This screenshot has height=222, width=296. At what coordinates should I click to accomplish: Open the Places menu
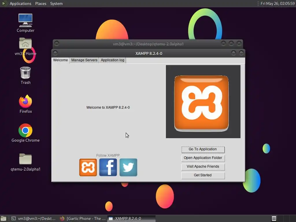coord(40,3)
